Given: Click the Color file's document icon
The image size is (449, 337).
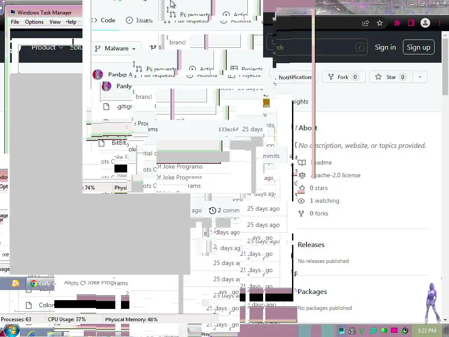Looking at the screenshot, I should pos(29,305).
